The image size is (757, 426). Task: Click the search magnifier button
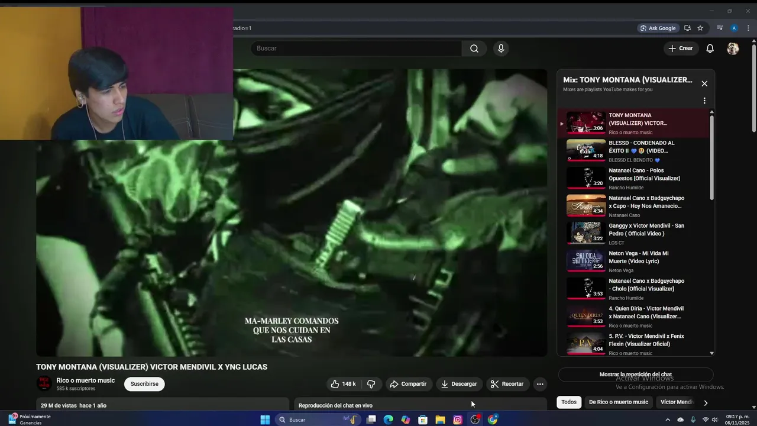pos(474,49)
